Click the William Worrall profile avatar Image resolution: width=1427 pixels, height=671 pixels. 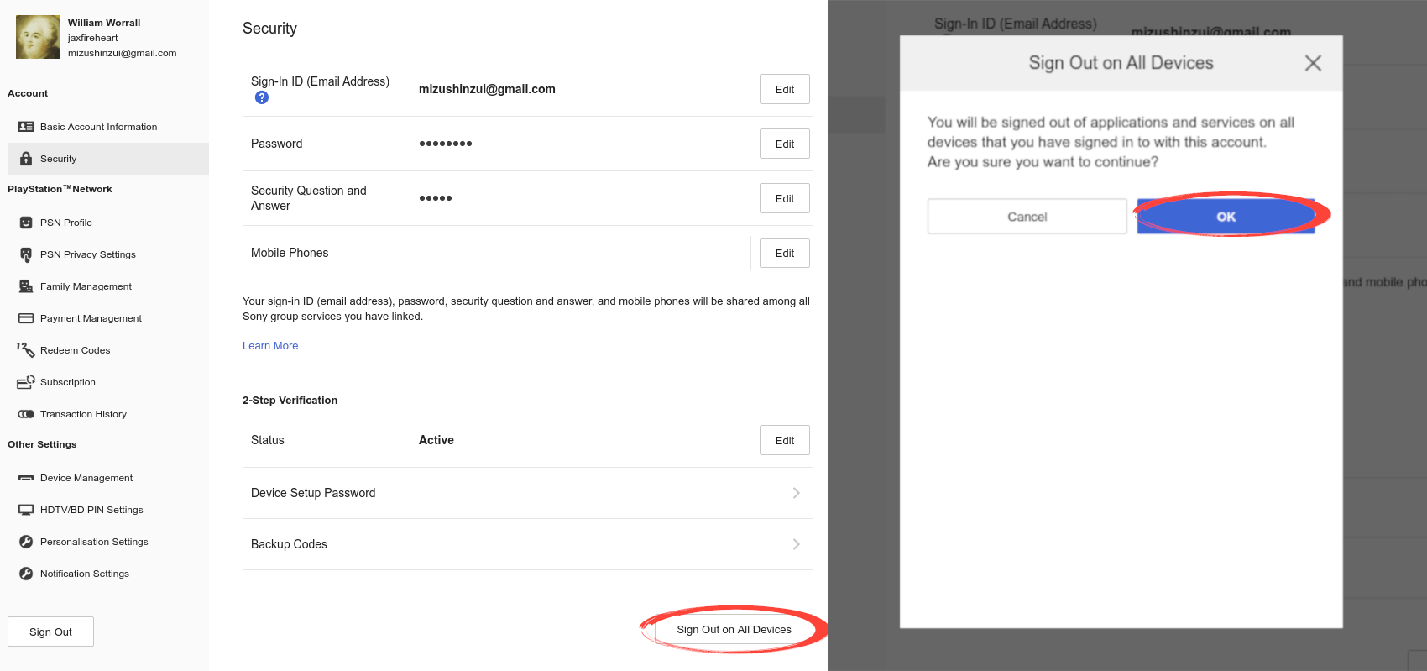(x=38, y=37)
